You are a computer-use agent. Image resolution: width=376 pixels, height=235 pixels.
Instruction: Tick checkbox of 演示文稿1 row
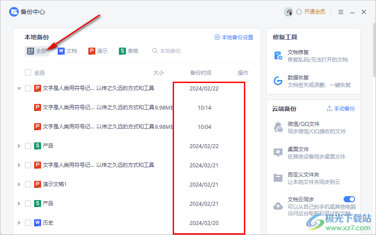click(28, 184)
